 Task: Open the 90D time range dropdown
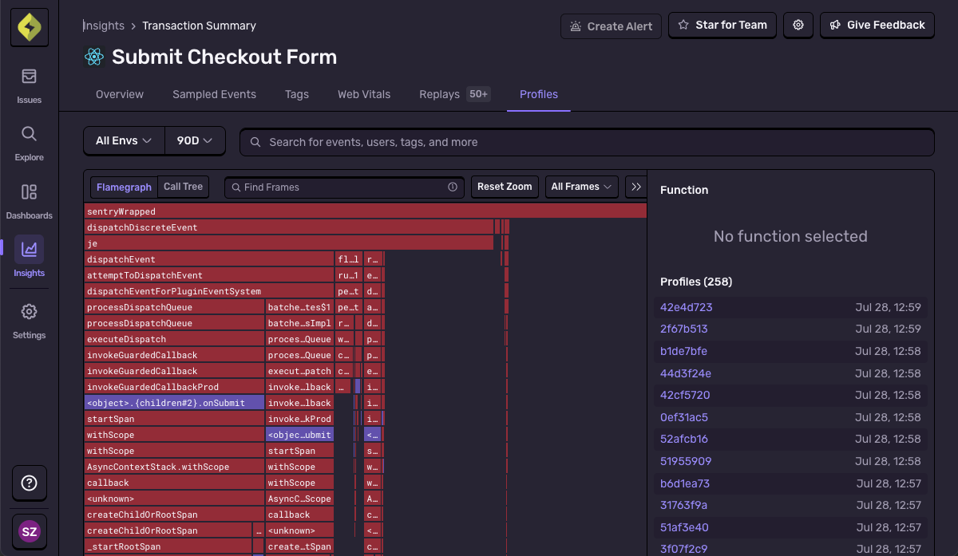pyautogui.click(x=195, y=140)
